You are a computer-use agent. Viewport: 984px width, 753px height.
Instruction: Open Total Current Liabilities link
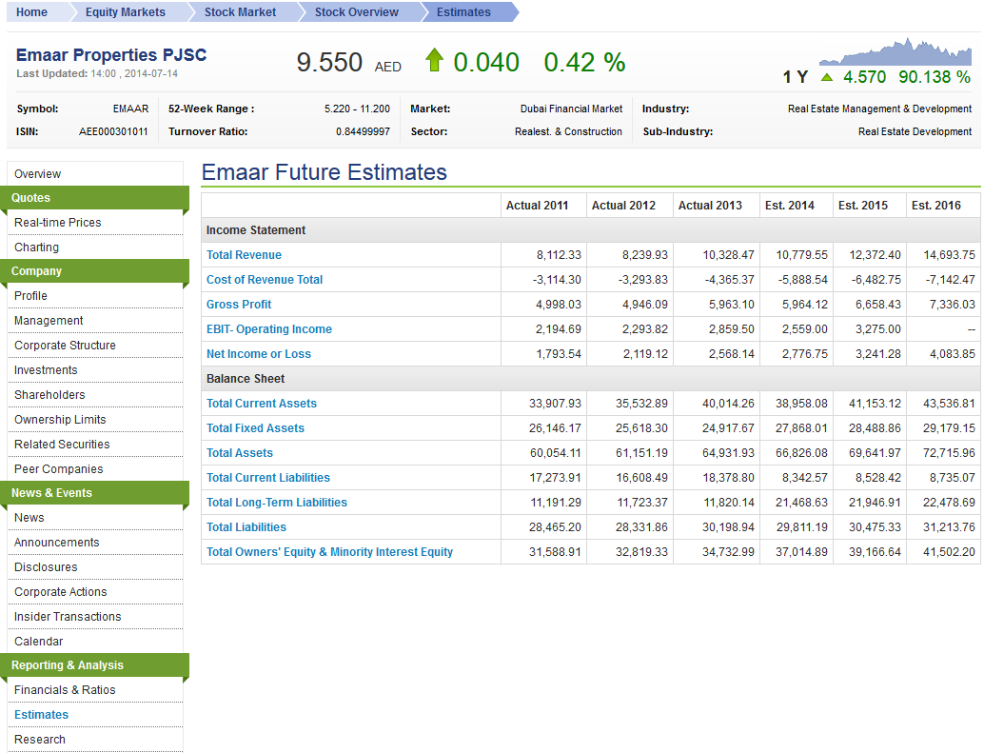[268, 478]
